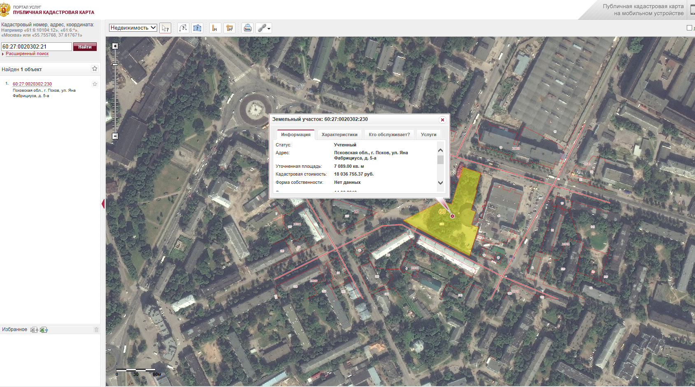Delete favorites with trash icon
The width and height of the screenshot is (695, 387).
point(96,329)
